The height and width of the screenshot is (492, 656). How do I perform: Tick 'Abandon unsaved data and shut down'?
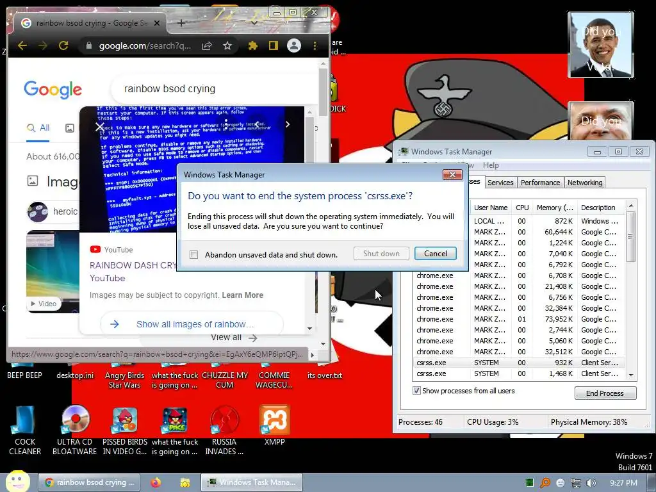(193, 255)
